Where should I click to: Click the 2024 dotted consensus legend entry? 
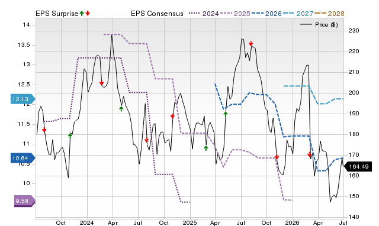204,14
